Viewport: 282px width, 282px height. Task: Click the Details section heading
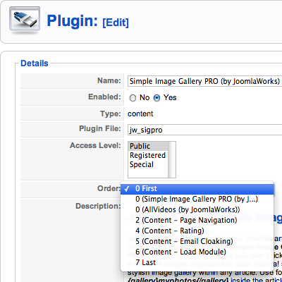(x=35, y=63)
